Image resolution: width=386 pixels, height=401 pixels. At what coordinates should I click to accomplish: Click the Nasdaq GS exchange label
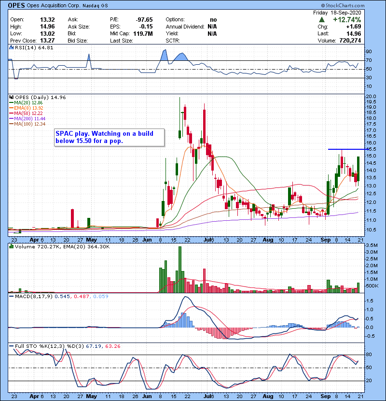95,6
